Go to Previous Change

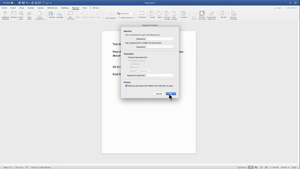click(x=167, y=15)
